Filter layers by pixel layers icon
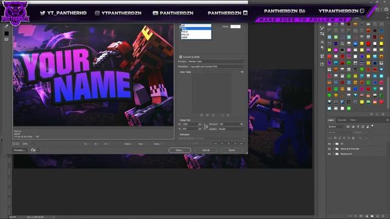Viewport: 390px width, 219px height. tap(348, 127)
